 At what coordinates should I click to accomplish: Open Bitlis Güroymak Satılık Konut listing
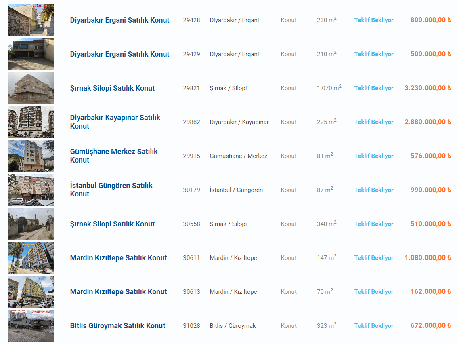click(x=117, y=326)
